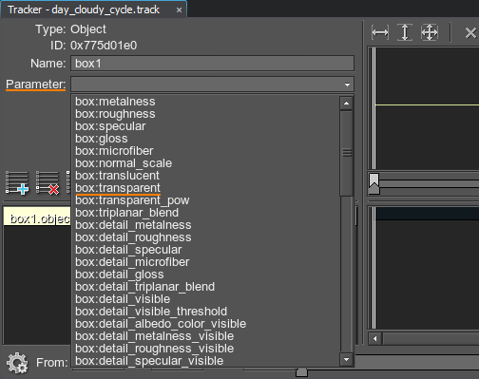Viewport: 479px width, 379px height.
Task: Close the day_cloudy_cycle.track tab
Action: pos(179,10)
